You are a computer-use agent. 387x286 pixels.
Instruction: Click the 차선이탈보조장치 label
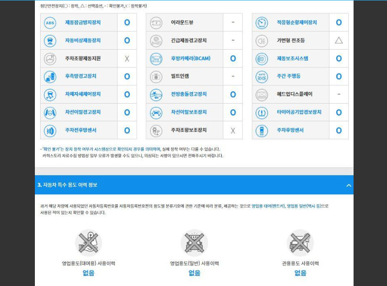point(189,112)
